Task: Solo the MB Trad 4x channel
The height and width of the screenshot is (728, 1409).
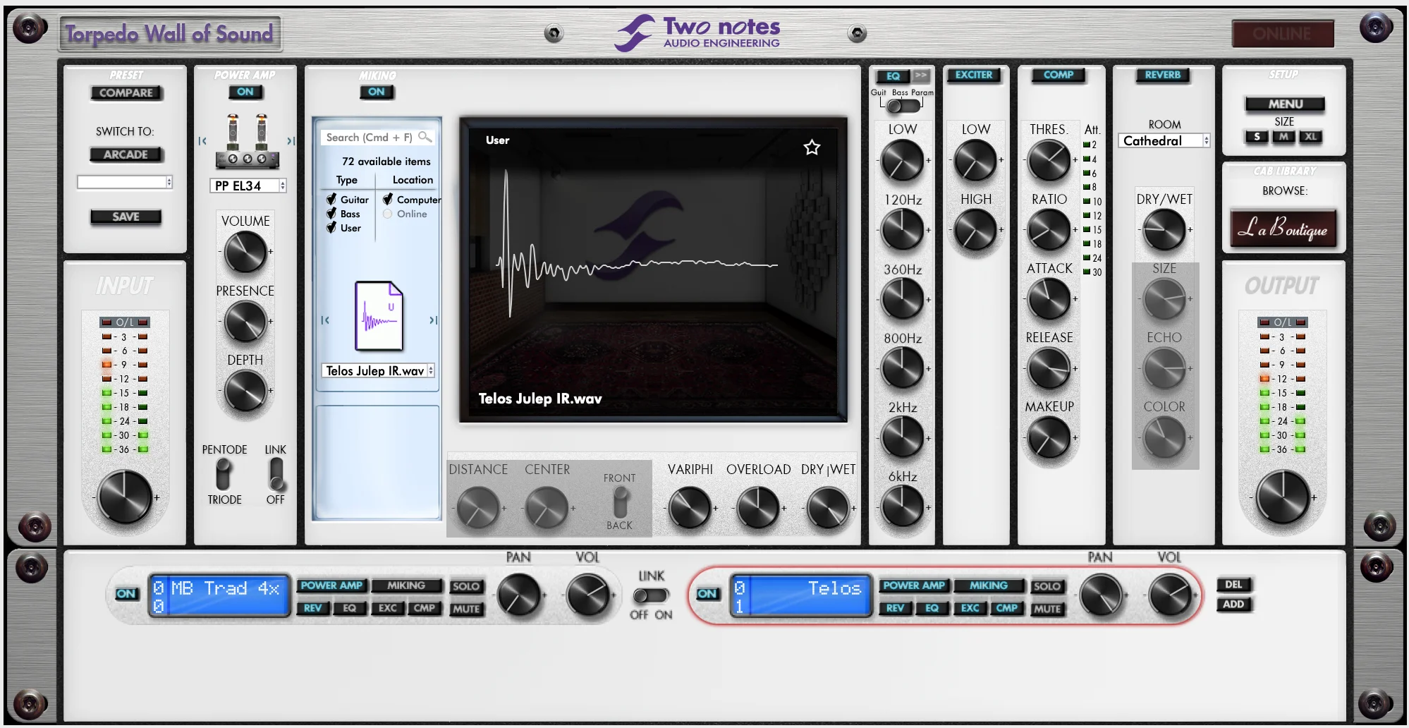Action: [x=466, y=586]
